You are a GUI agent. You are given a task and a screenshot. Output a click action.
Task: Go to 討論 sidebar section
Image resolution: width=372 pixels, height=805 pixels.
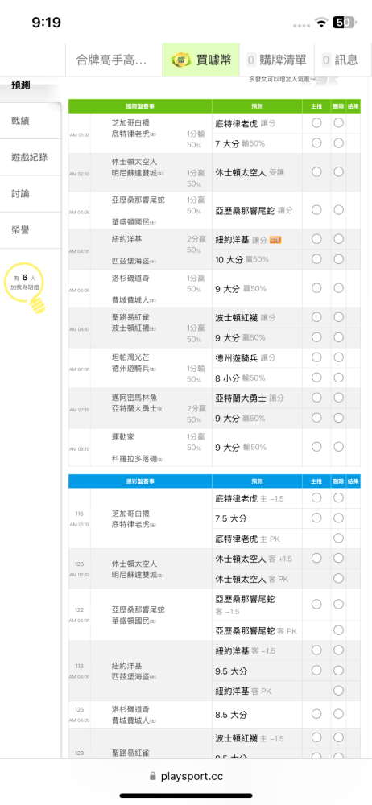[31, 193]
